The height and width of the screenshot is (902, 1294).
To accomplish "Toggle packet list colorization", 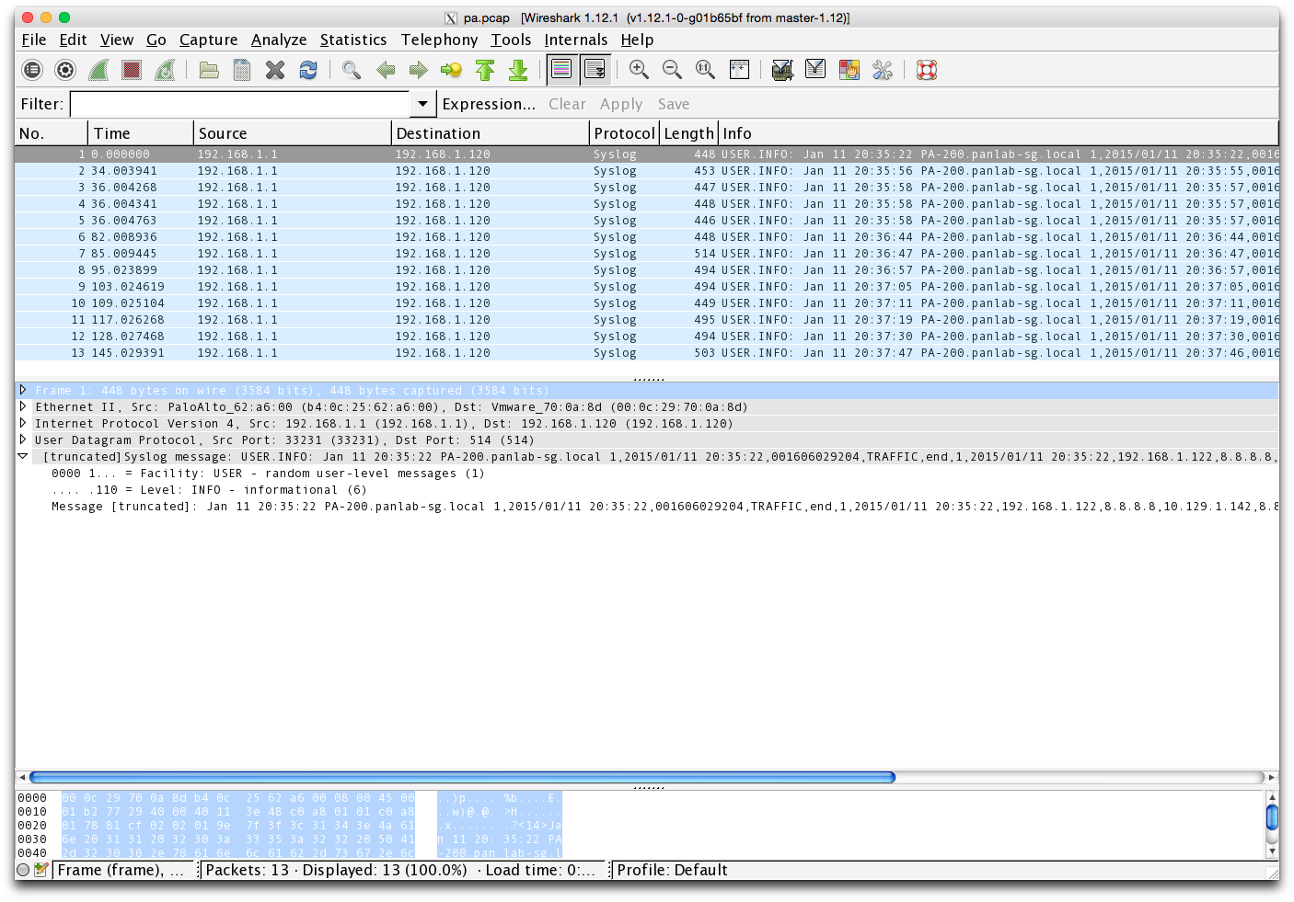I will tap(561, 69).
